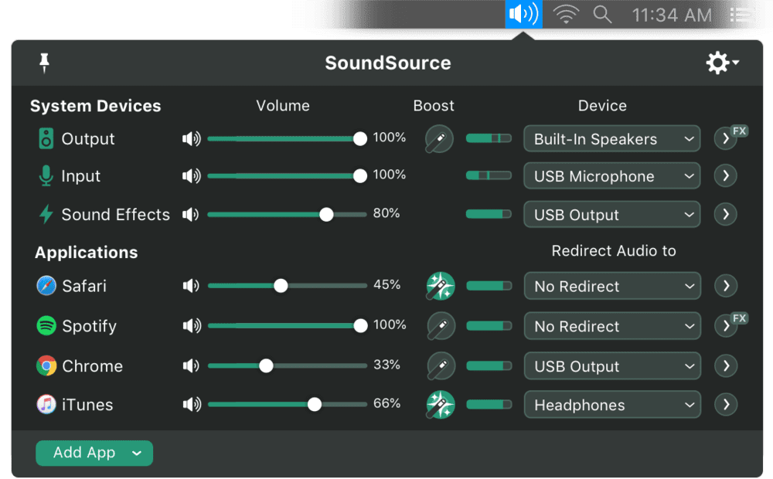
Task: Click the Safari 45% volume value
Action: [387, 285]
